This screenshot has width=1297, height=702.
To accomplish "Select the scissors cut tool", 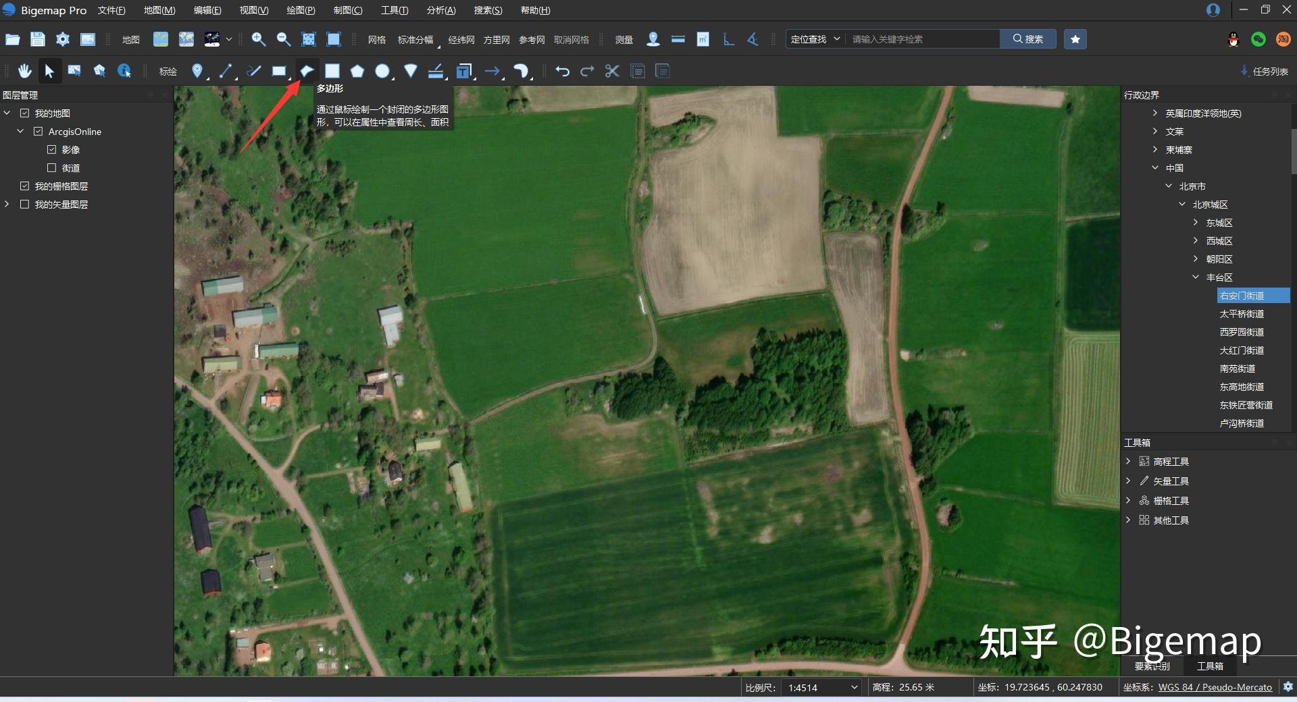I will 612,71.
